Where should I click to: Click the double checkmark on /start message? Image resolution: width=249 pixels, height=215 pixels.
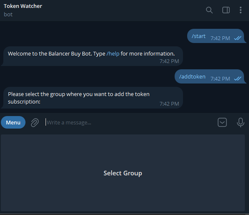(238, 38)
